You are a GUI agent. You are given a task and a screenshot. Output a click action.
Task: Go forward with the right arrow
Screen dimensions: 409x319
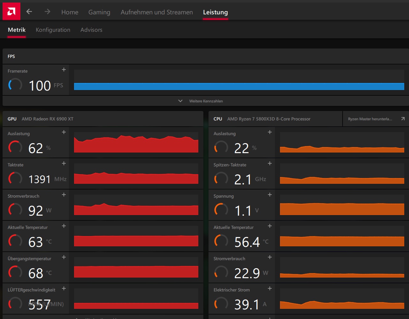pos(47,12)
